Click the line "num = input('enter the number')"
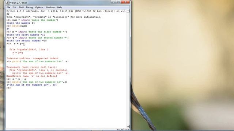 [35, 20]
